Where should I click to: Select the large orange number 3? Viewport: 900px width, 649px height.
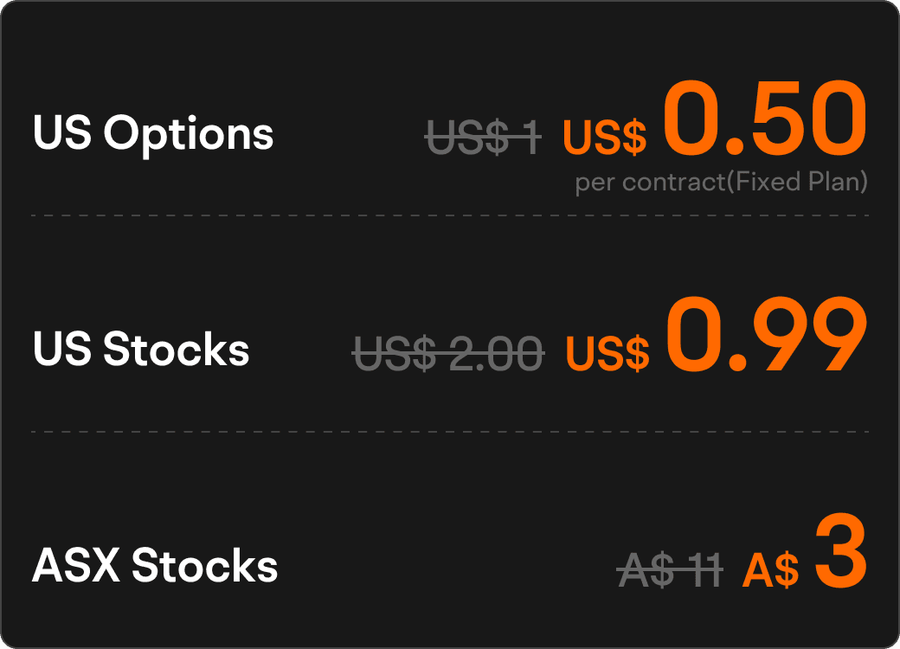(841, 550)
